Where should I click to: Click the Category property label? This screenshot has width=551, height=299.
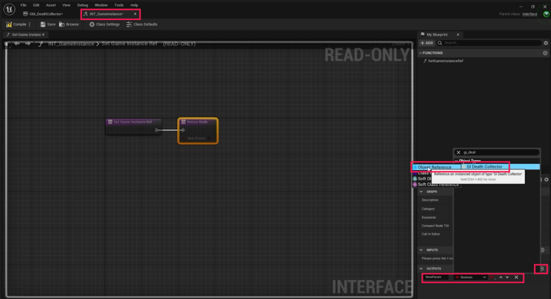pos(428,209)
